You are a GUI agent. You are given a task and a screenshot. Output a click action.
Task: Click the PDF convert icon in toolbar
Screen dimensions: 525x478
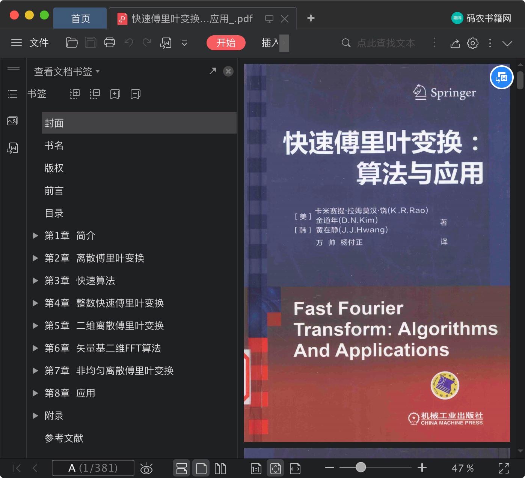coord(166,43)
